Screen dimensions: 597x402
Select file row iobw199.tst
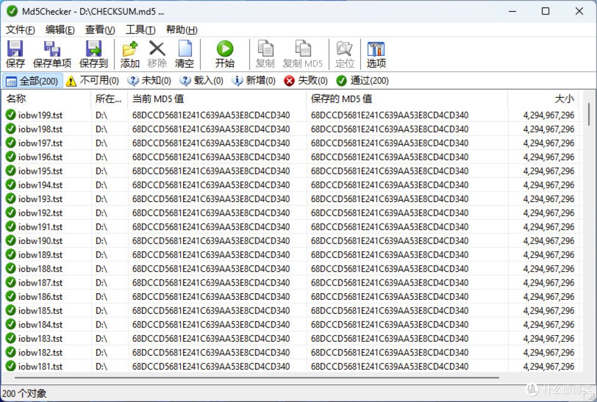point(292,115)
